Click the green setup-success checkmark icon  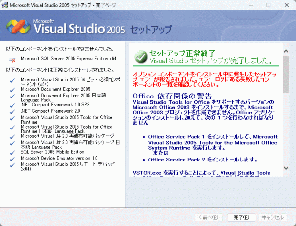pos(141,57)
